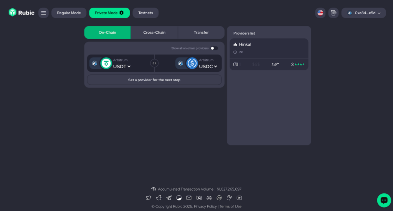Screen dimensions: 393x211
Task: Expand the USDC destination token selector
Action: click(208, 66)
